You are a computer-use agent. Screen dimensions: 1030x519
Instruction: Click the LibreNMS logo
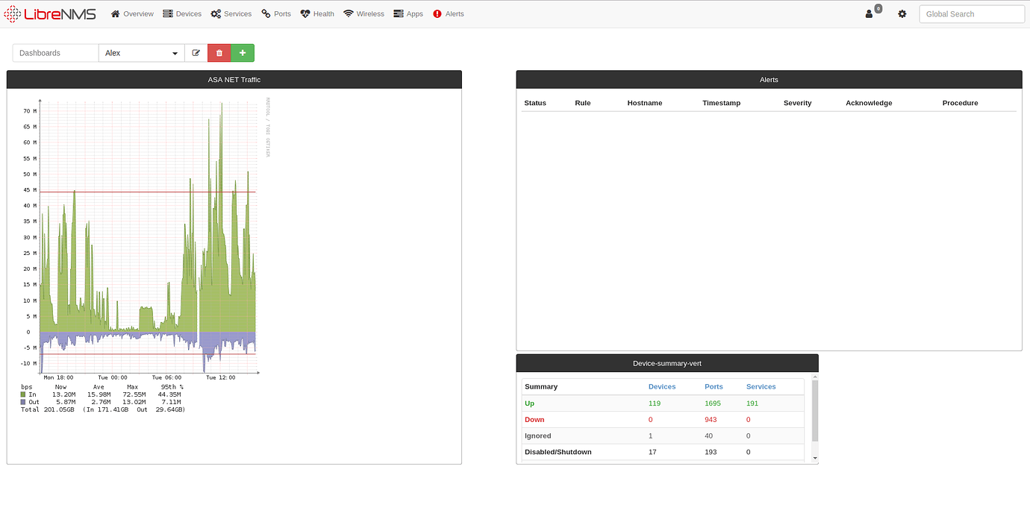coord(50,13)
